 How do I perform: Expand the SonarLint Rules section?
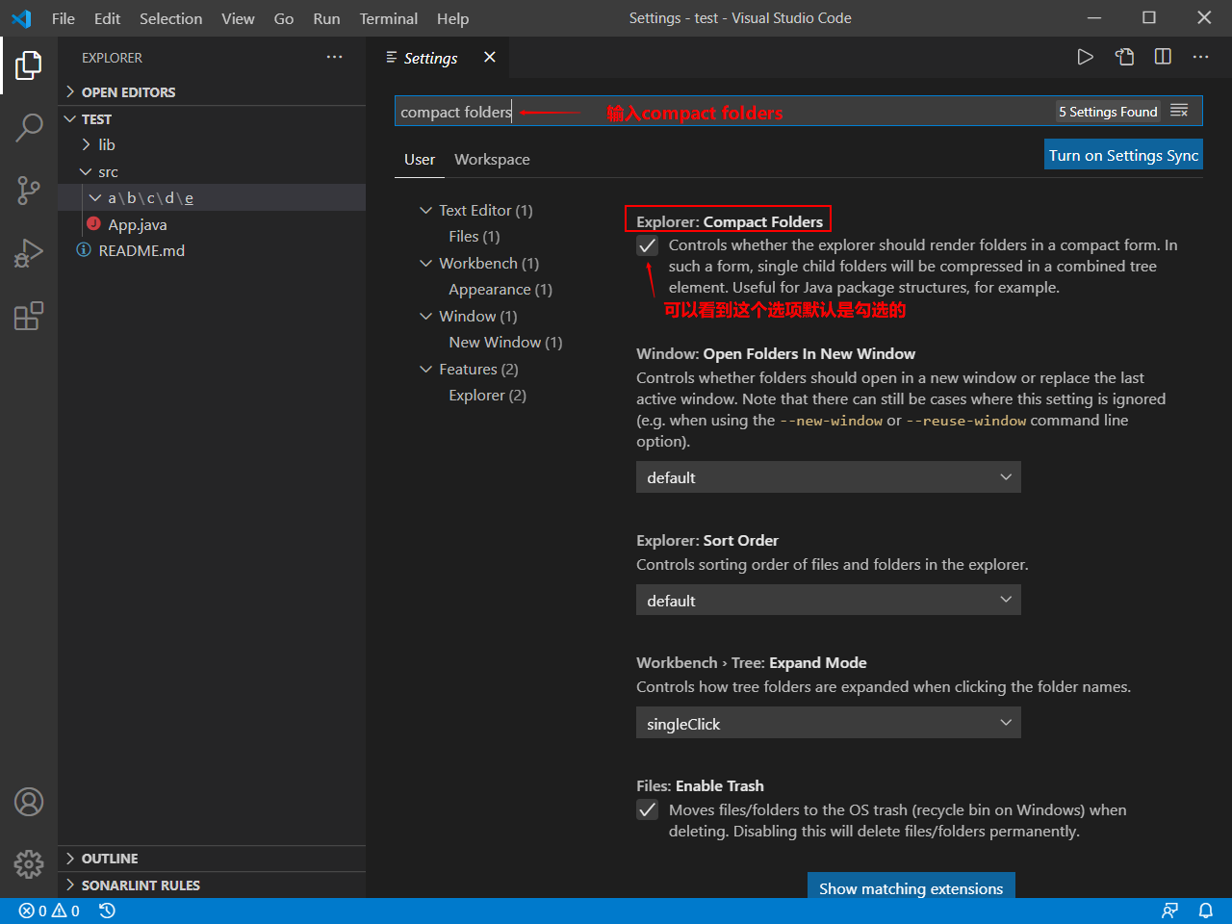coord(212,885)
